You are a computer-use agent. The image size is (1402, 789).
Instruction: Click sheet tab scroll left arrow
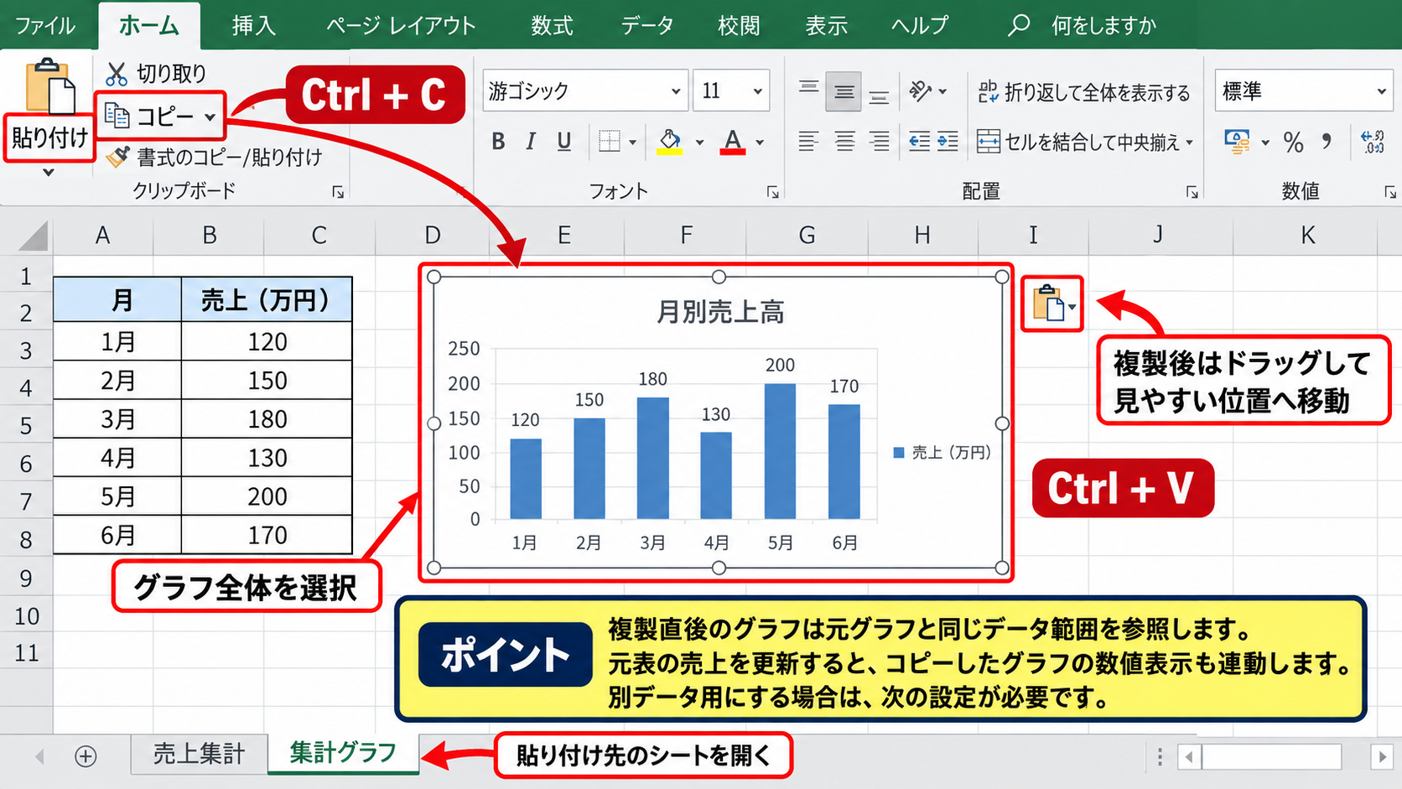coord(39,757)
